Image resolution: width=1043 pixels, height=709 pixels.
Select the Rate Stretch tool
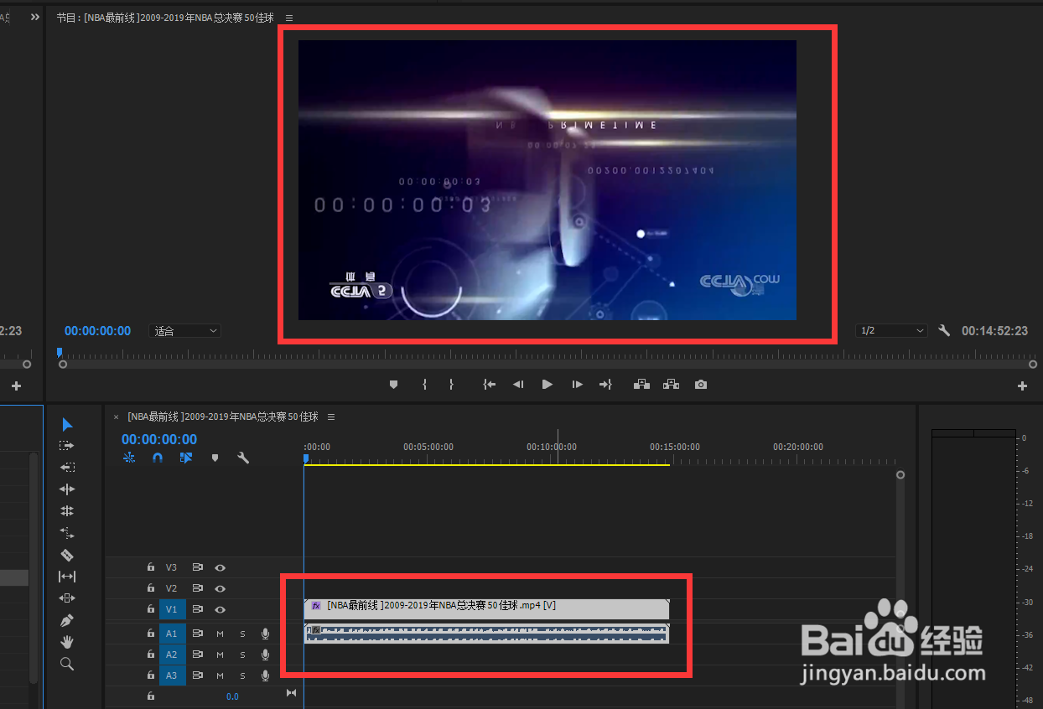pyautogui.click(x=67, y=533)
